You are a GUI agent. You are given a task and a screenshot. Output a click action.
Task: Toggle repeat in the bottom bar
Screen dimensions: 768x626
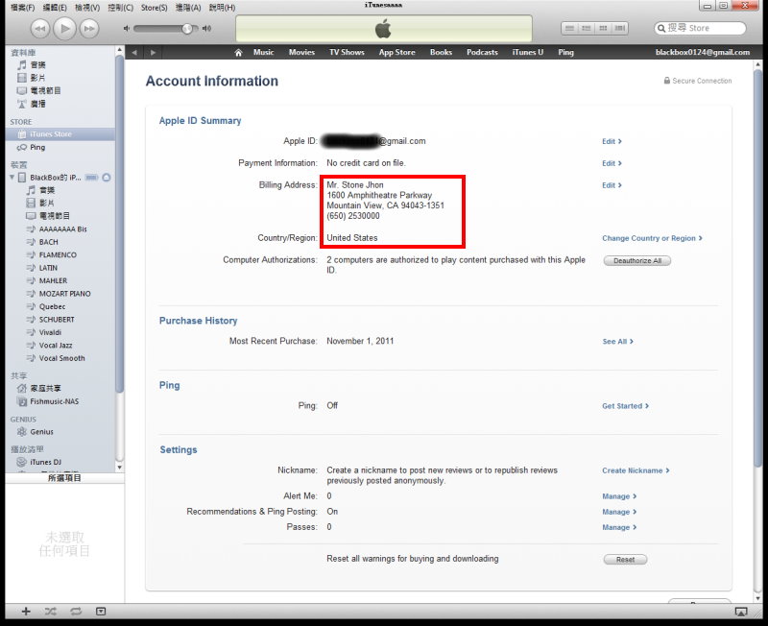[76, 611]
